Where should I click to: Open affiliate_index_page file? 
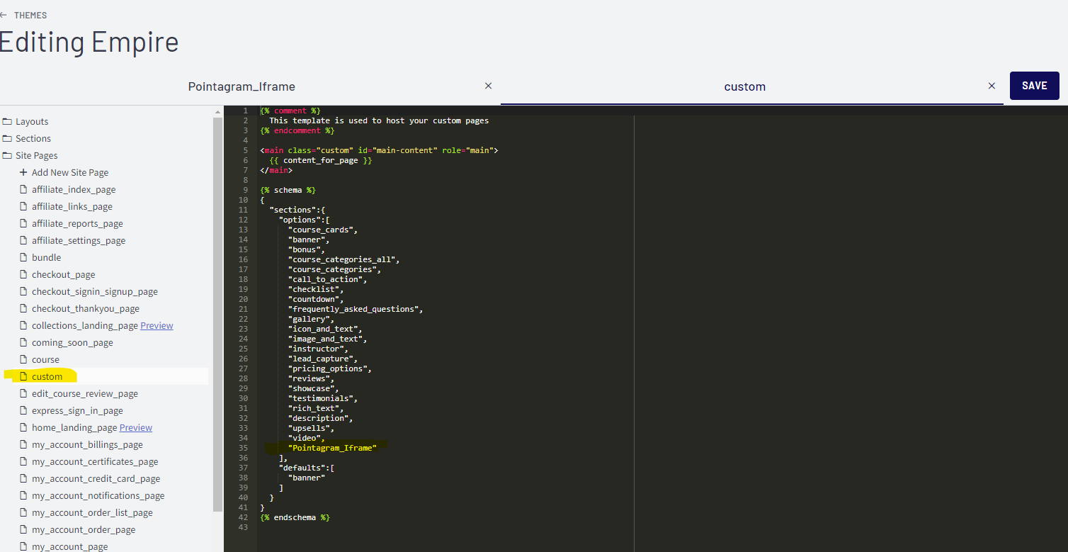tap(74, 189)
